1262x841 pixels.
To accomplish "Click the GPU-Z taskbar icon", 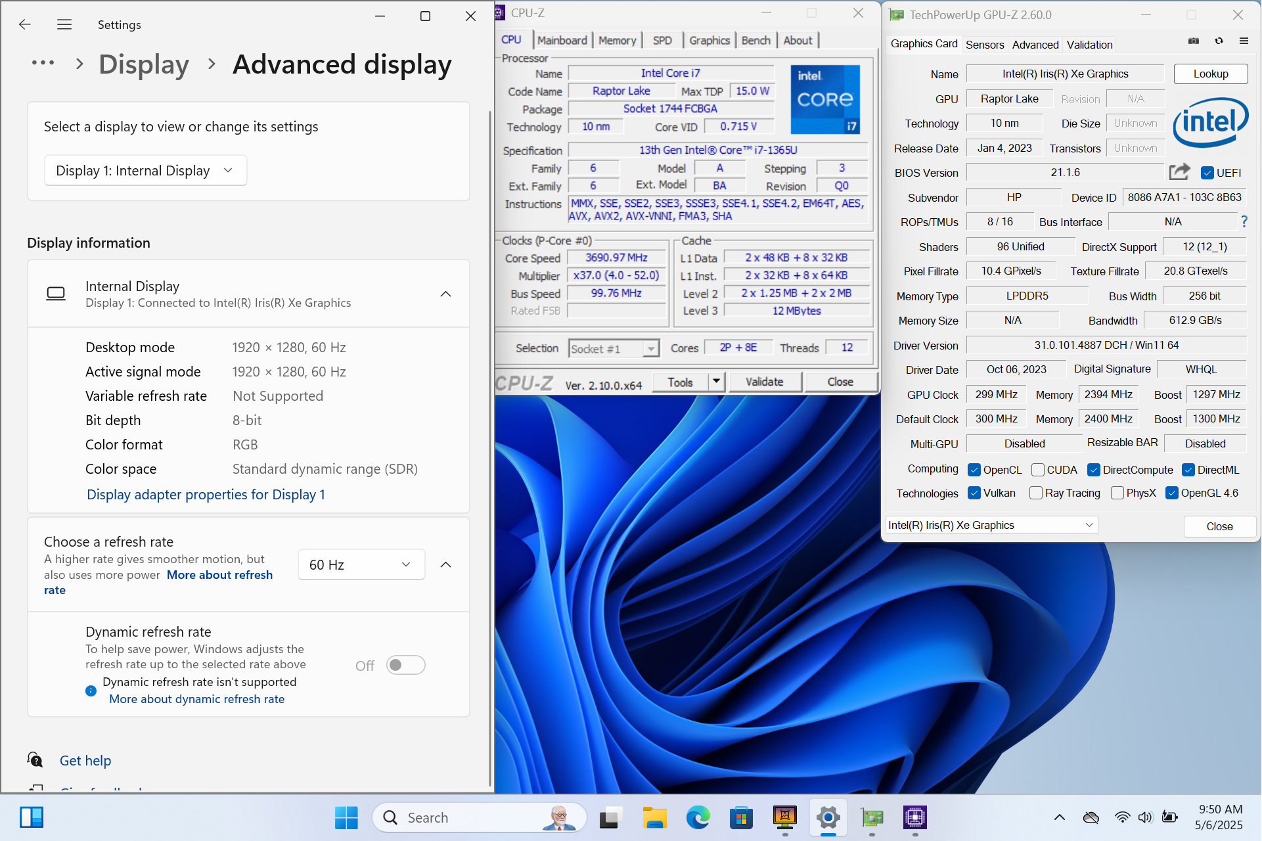I will tap(872, 817).
